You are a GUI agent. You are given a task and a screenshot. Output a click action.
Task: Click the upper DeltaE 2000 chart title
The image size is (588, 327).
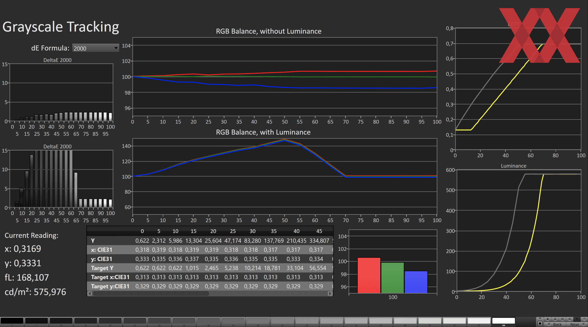(57, 60)
